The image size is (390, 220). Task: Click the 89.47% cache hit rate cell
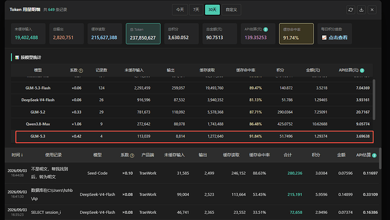255,88
